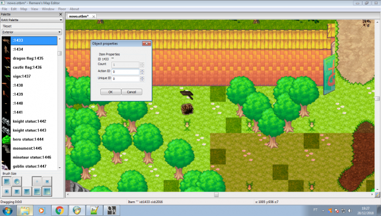This screenshot has width=381, height=216.
Task: Select the circle brush shape button
Action: tap(17, 181)
